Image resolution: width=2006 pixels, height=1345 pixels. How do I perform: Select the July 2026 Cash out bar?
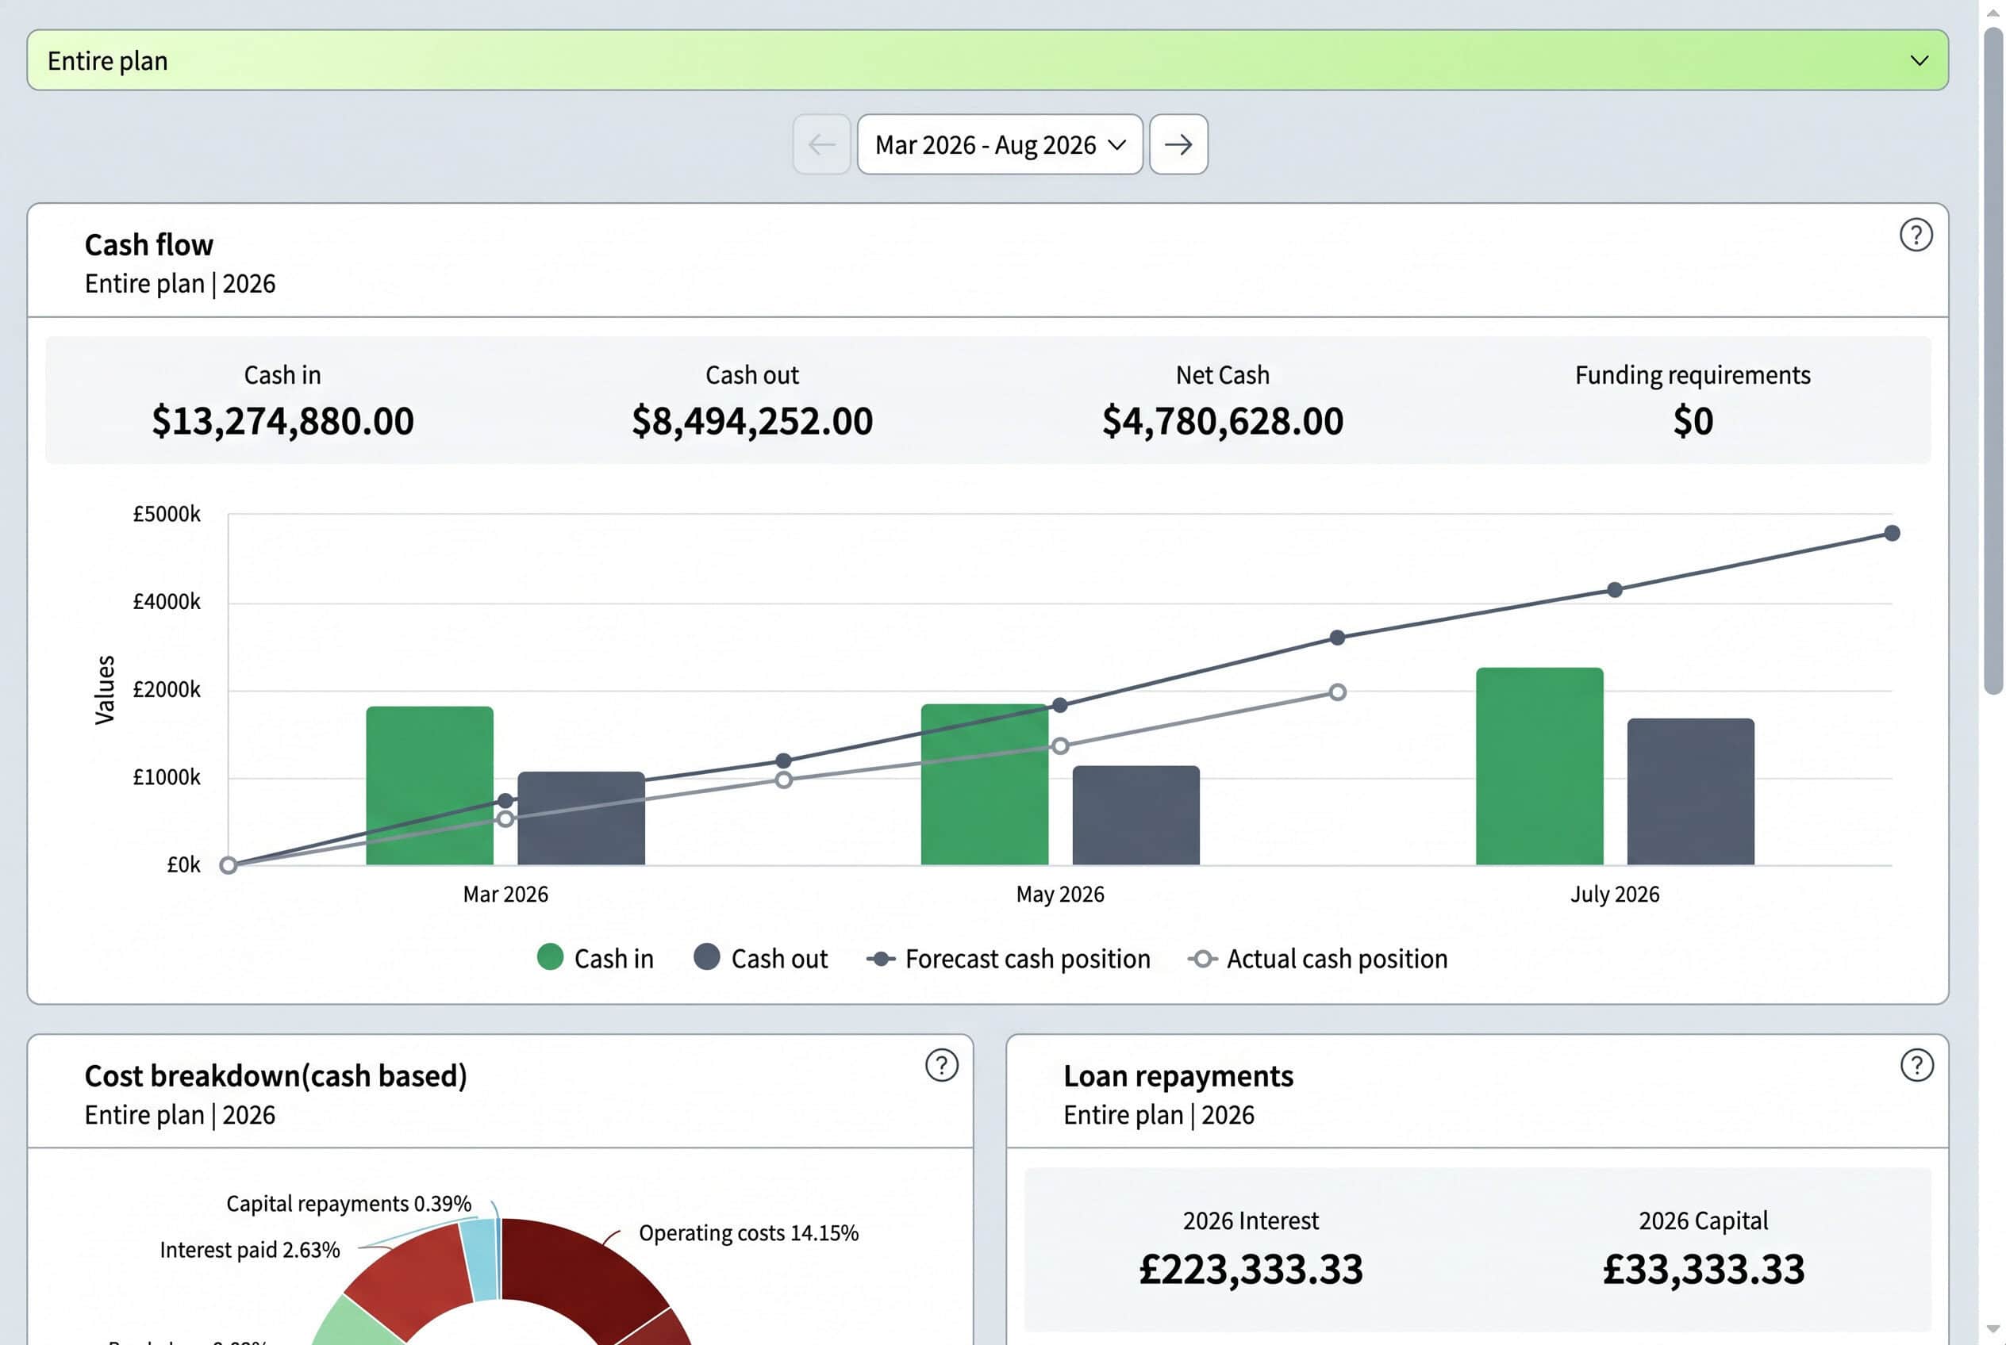point(1690,791)
